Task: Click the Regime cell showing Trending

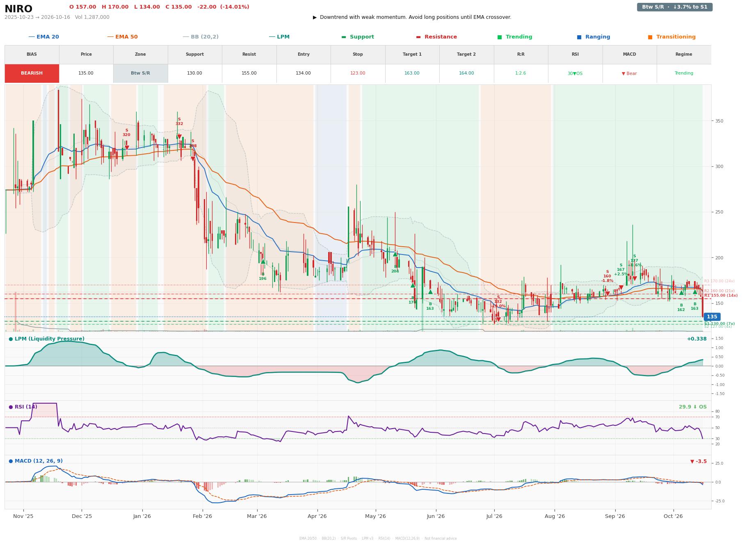Action: 684,73
